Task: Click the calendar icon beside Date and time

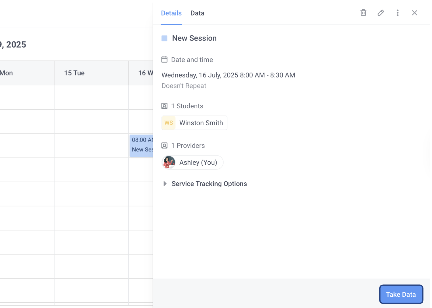Action: pos(164,60)
